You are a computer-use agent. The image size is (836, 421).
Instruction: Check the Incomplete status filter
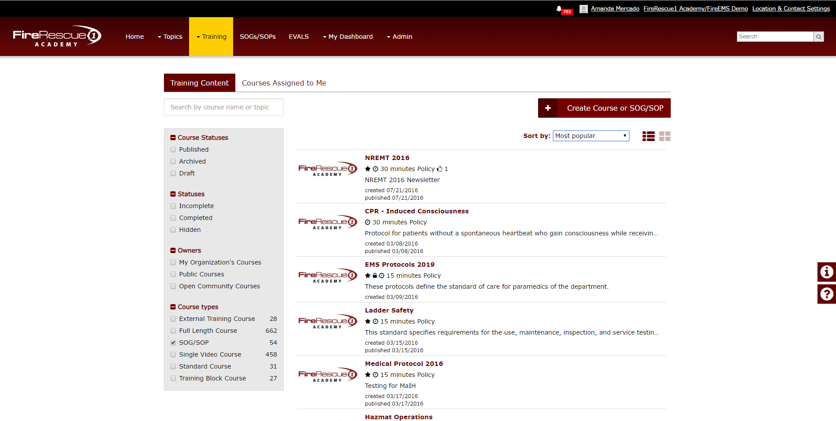pyautogui.click(x=173, y=206)
